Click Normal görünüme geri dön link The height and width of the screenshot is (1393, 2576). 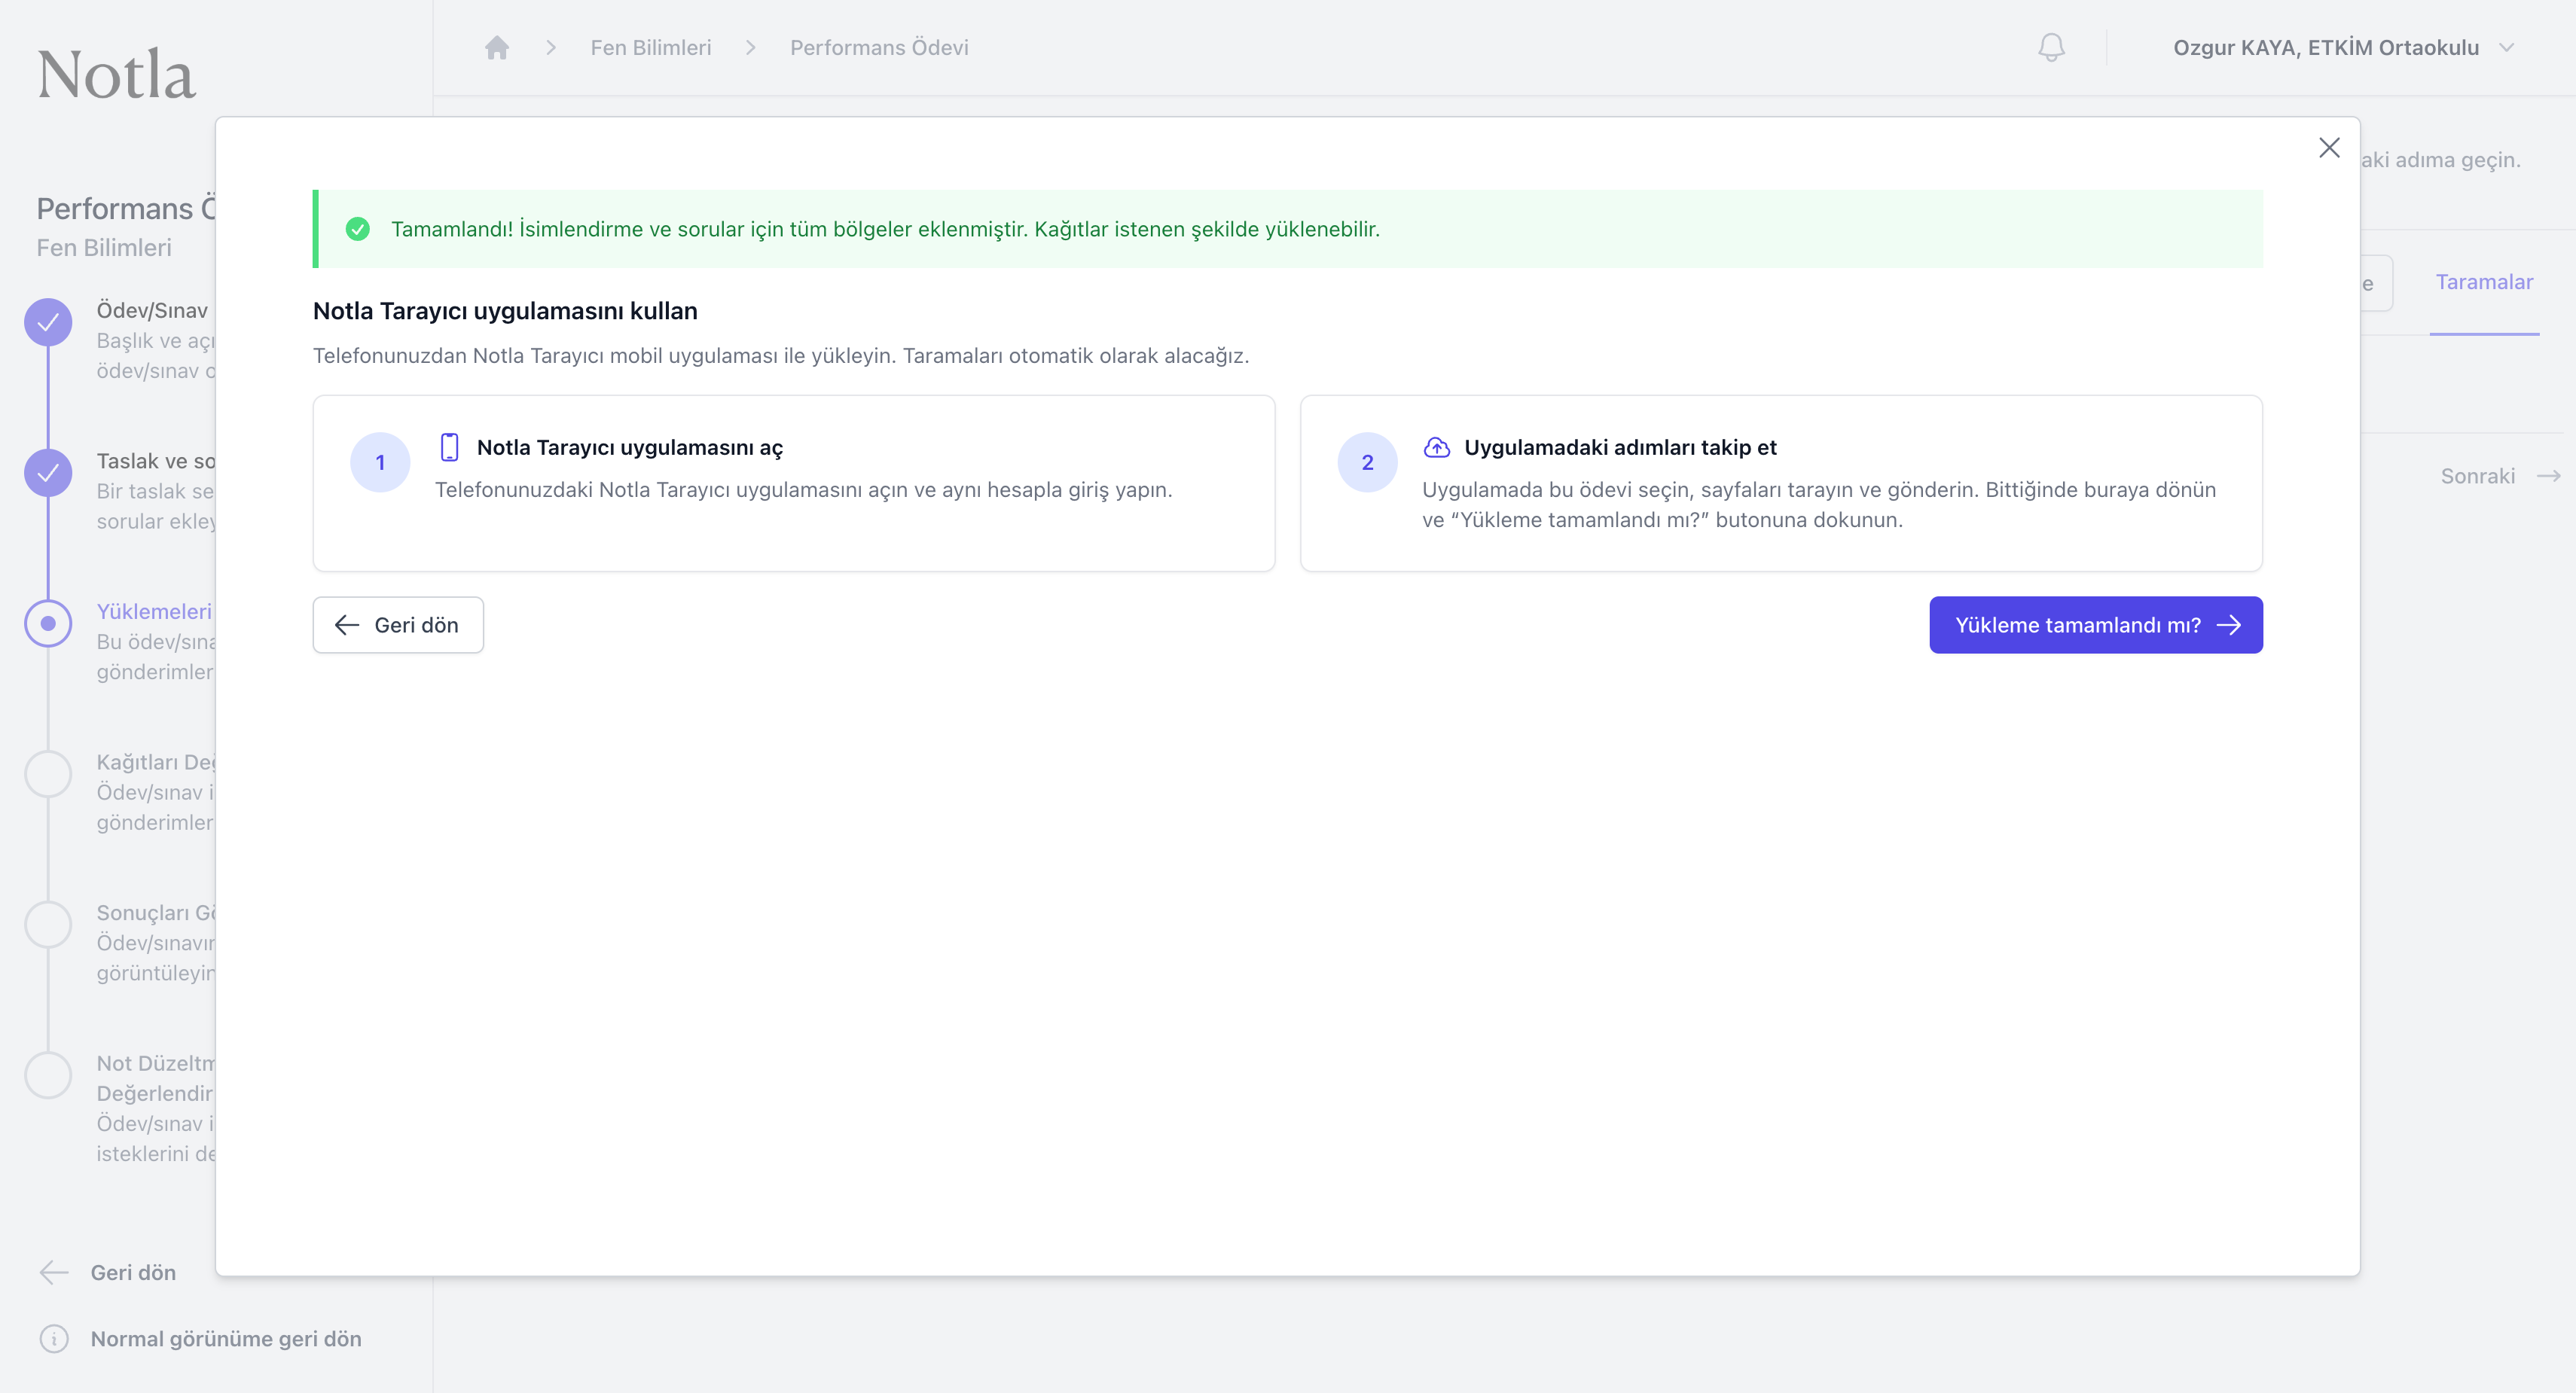coord(226,1338)
